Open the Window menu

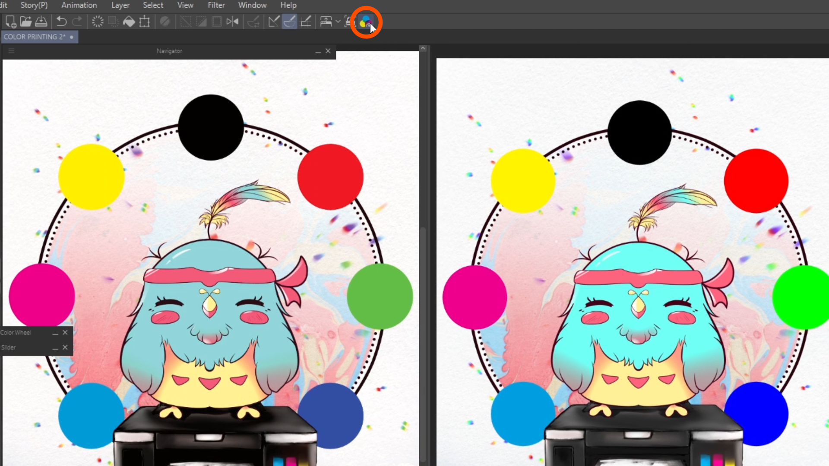252,5
